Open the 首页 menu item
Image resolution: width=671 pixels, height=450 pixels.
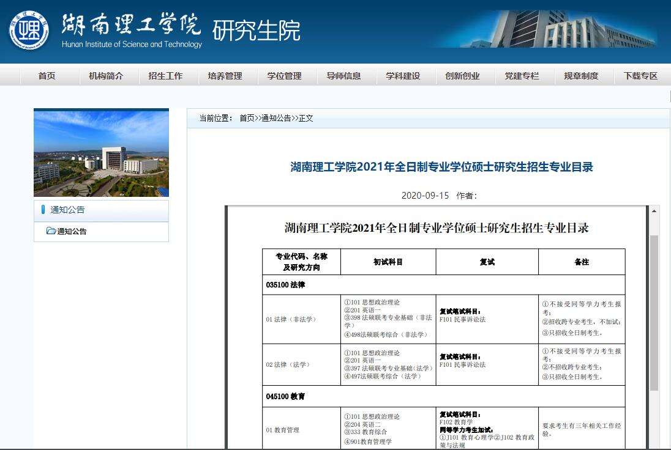point(48,75)
